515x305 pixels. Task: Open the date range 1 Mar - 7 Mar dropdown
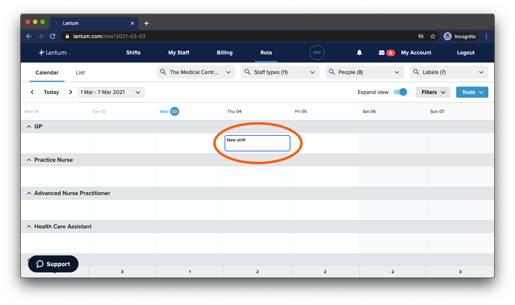pyautogui.click(x=111, y=92)
